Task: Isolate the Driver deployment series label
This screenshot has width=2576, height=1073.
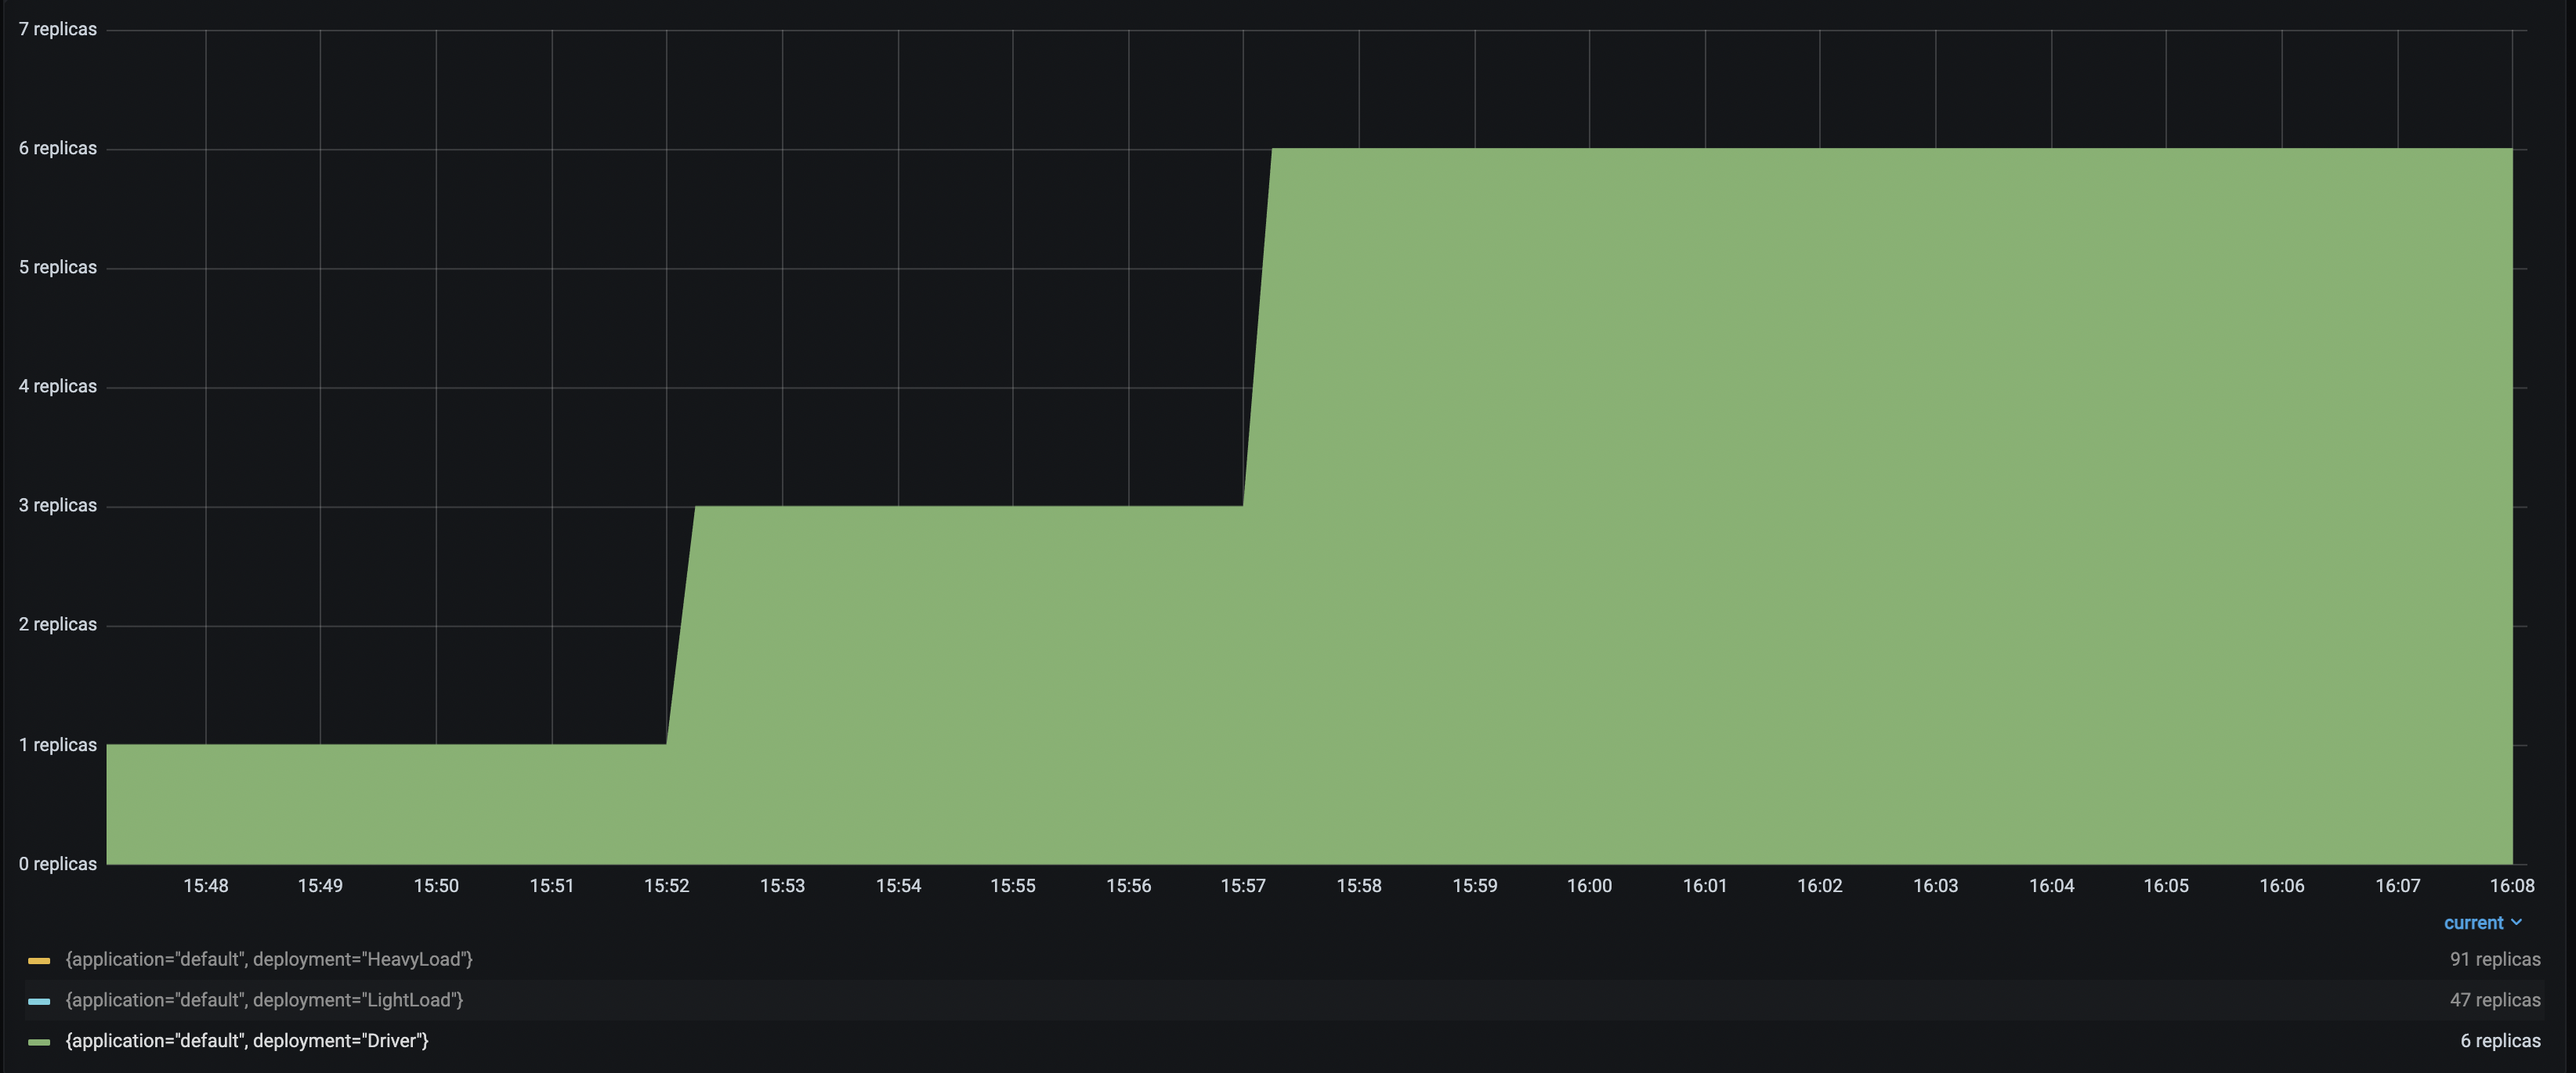Action: click(x=247, y=1041)
